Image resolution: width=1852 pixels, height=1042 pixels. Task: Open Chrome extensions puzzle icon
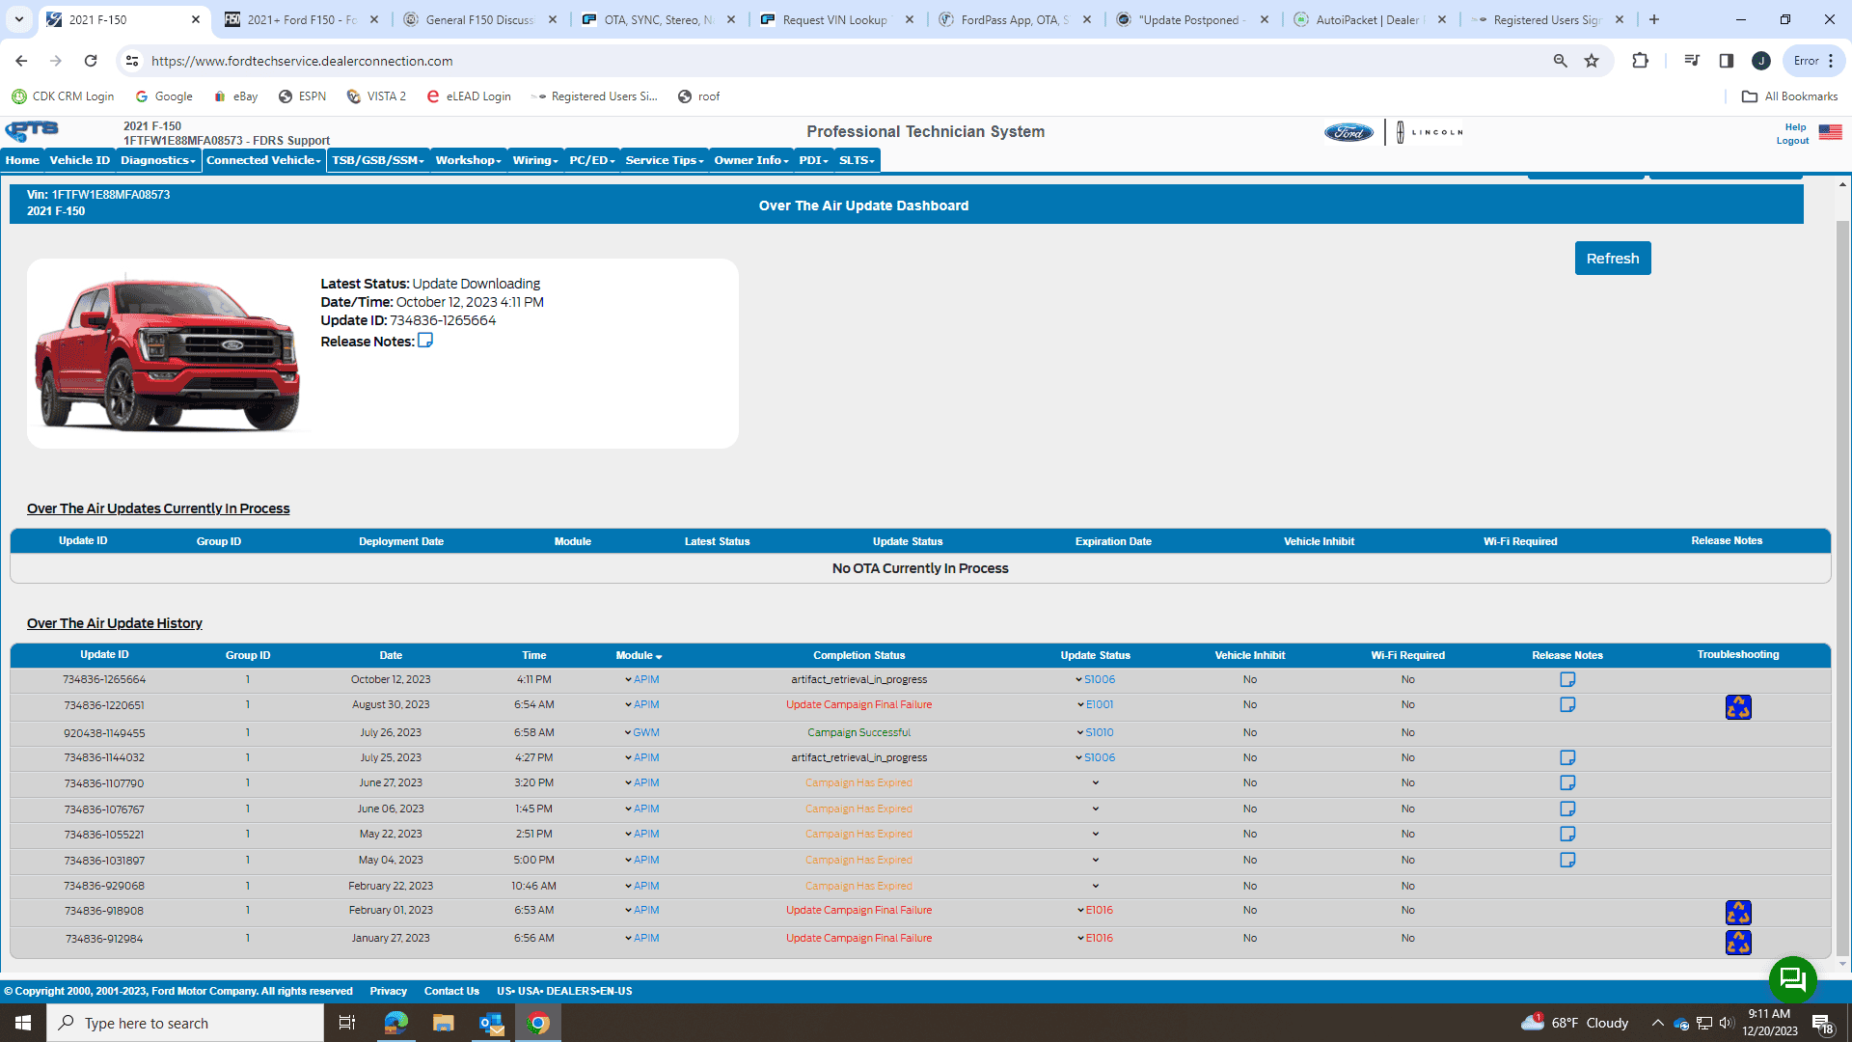coord(1640,61)
